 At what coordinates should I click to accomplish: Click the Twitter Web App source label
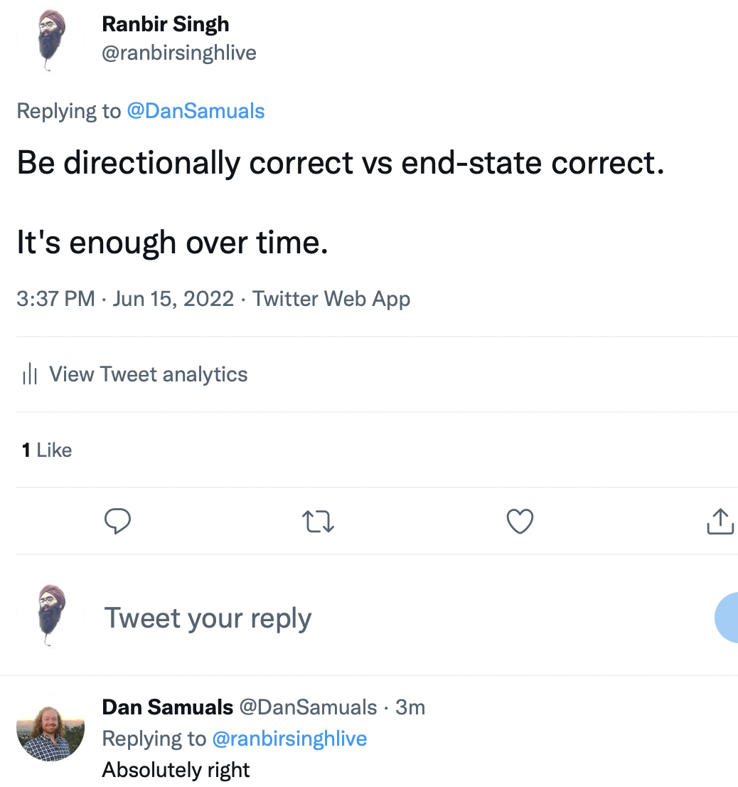(331, 299)
